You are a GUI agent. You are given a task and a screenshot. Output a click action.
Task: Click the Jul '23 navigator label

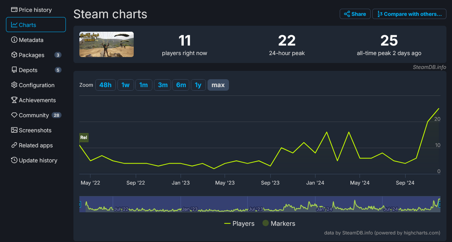pos(256,209)
